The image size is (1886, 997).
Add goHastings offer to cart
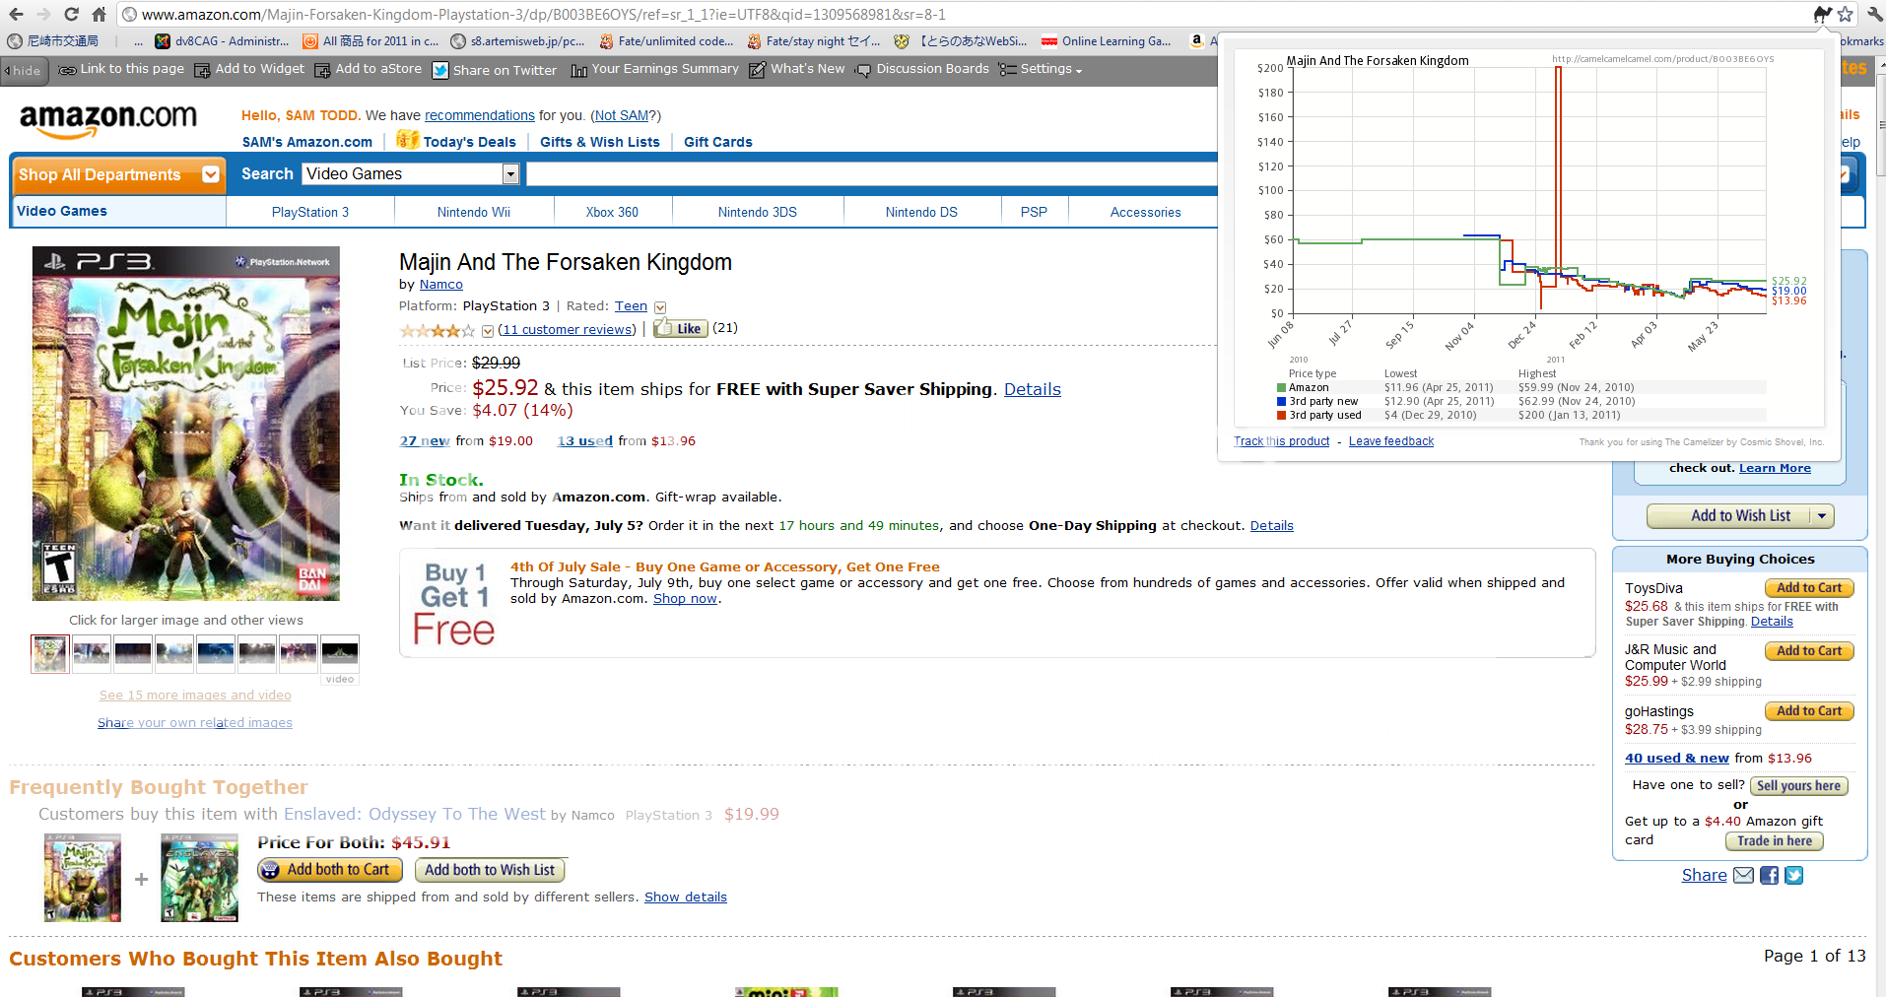point(1809,711)
